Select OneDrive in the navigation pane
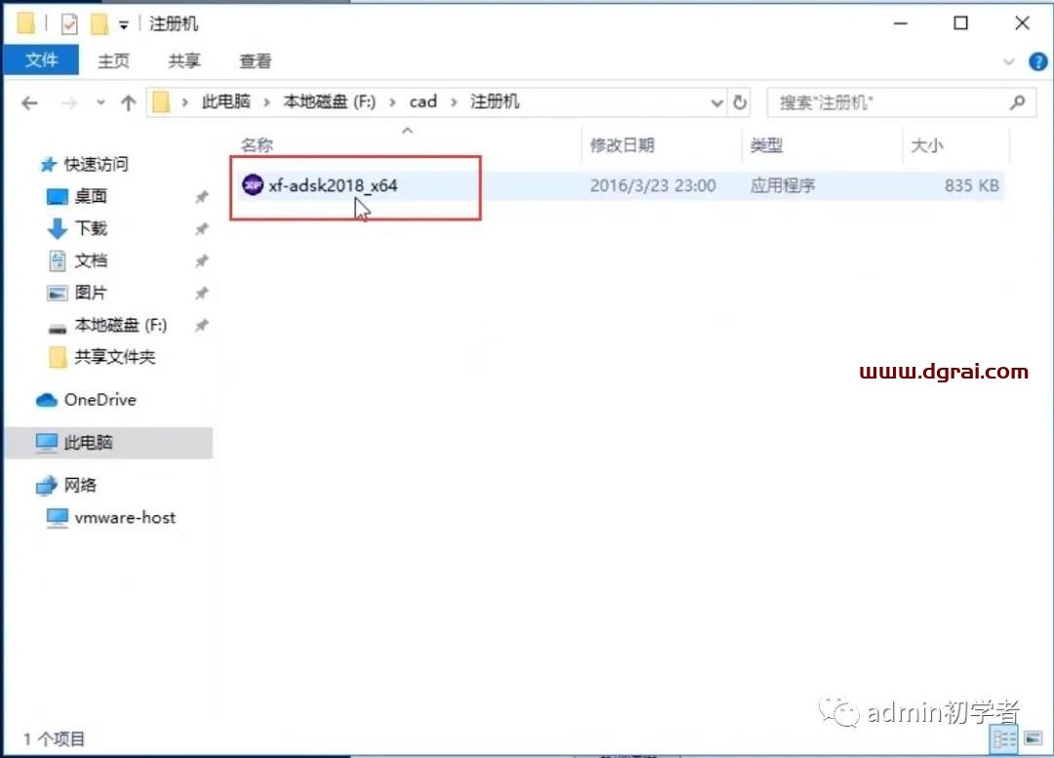Image resolution: width=1054 pixels, height=758 pixels. point(100,400)
